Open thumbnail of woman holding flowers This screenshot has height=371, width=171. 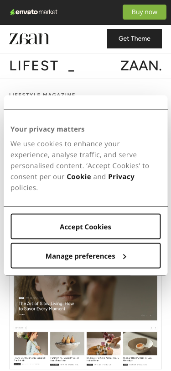click(x=31, y=343)
